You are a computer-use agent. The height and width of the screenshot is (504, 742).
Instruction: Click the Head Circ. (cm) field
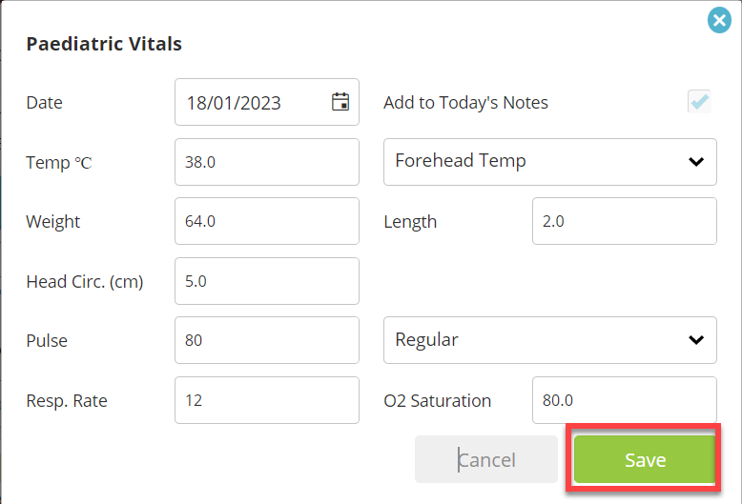click(x=267, y=281)
